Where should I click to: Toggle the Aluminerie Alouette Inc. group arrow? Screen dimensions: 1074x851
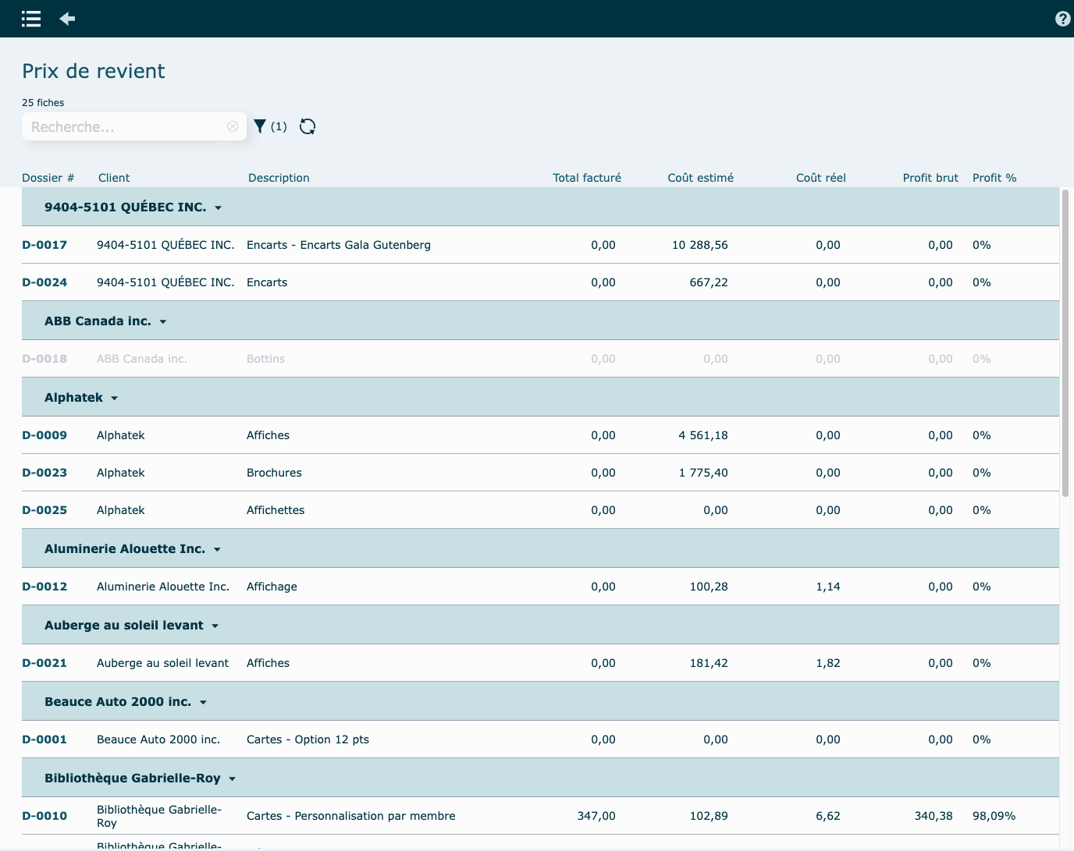217,549
